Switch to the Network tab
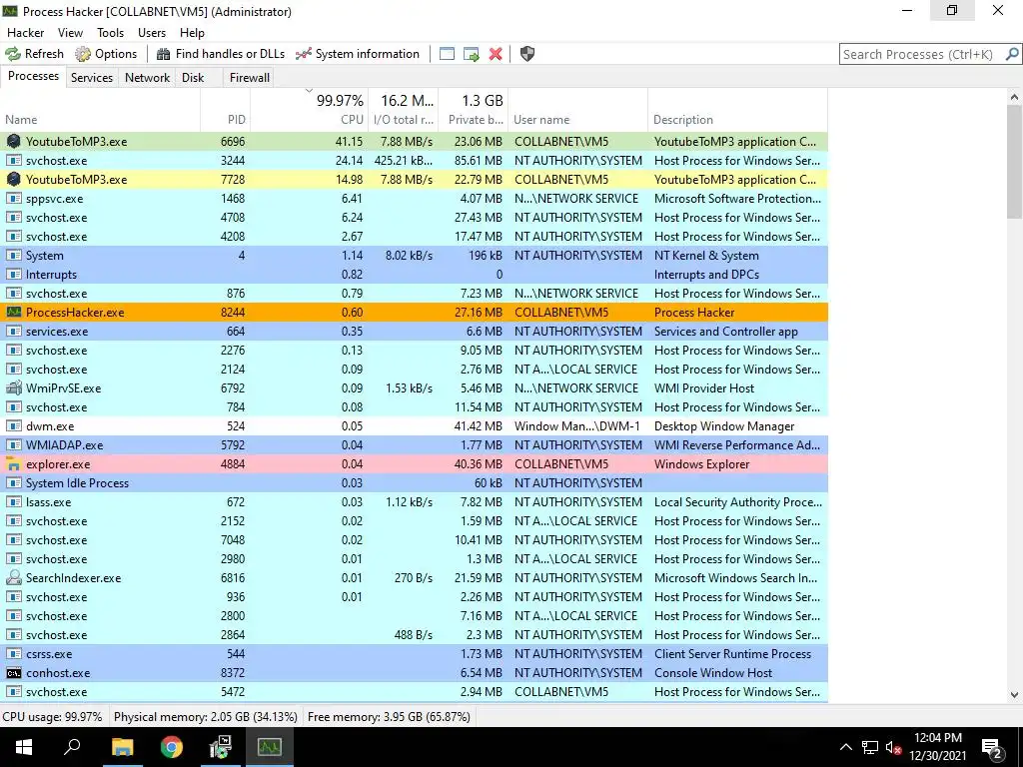Screen dimensions: 1023x767 pos(148,78)
